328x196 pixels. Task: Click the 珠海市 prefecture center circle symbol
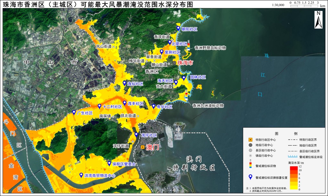click(174, 62)
